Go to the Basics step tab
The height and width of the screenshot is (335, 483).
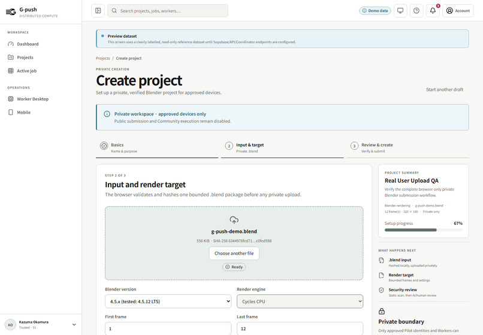(157, 148)
